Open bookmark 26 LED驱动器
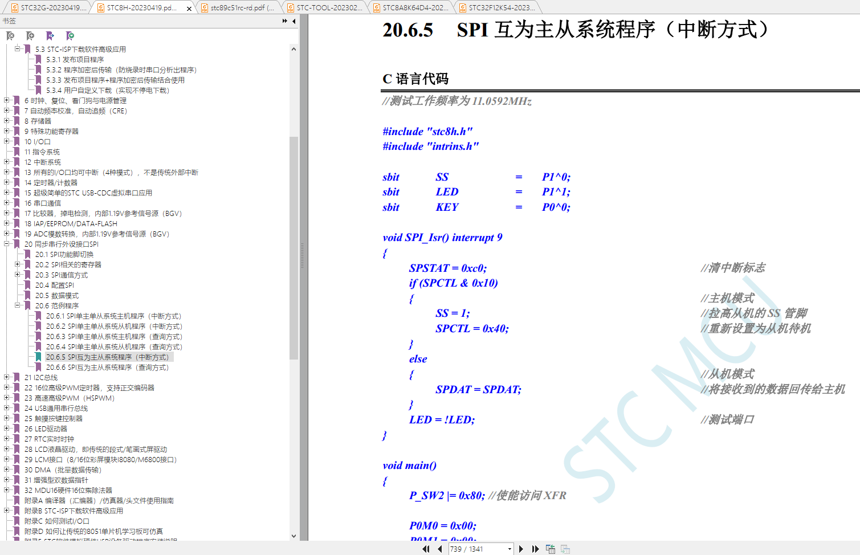860x555 pixels. (x=46, y=429)
